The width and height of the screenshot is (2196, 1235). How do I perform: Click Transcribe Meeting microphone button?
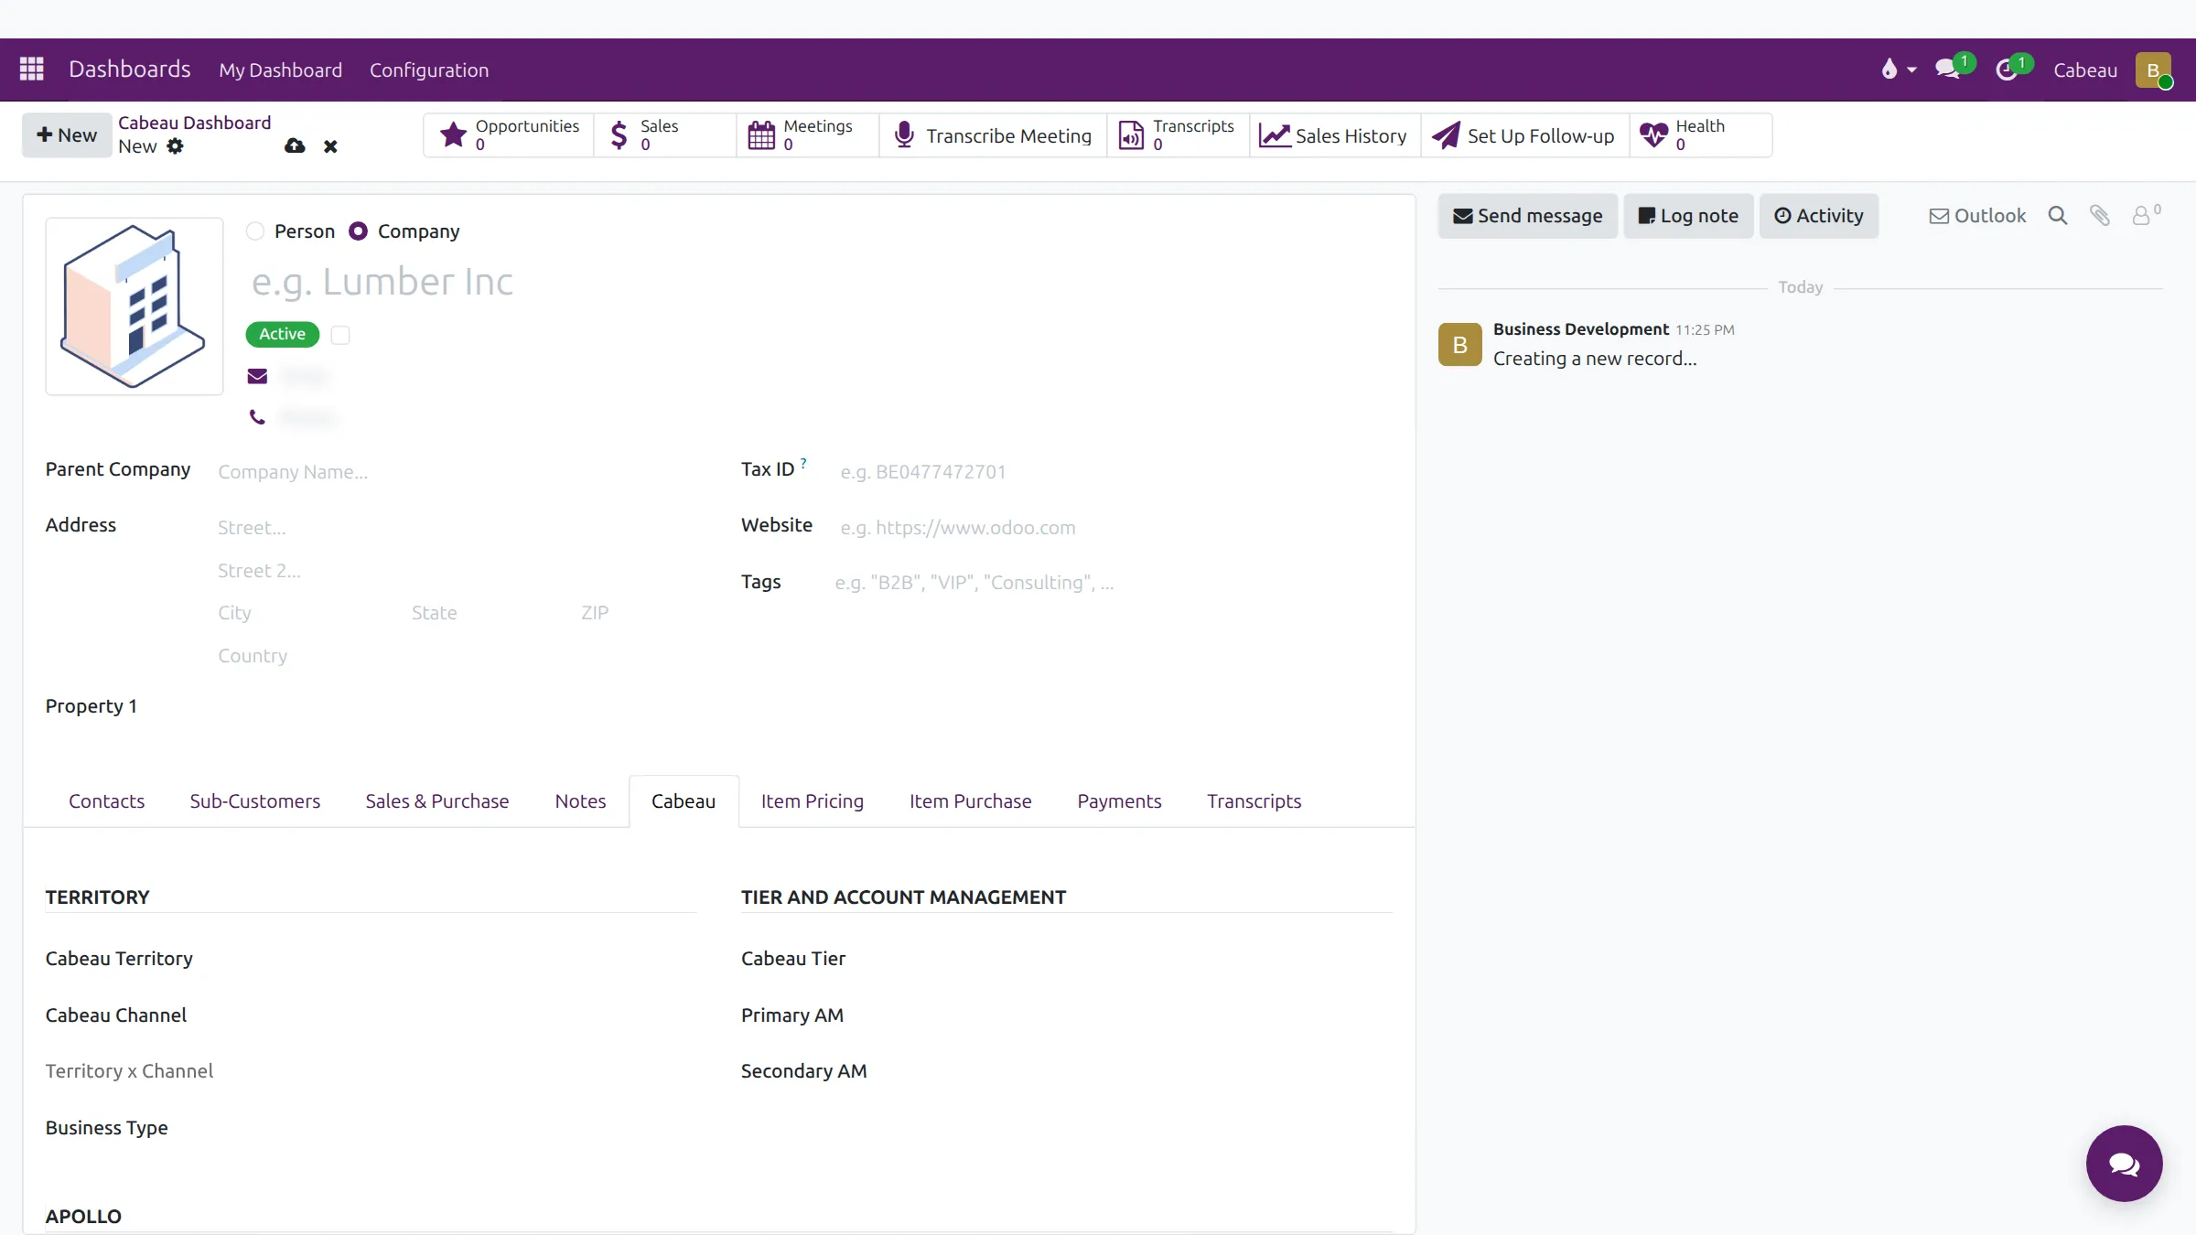[993, 135]
